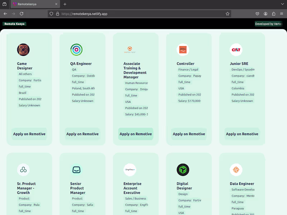
Task: Click the Sr. Product Manager clover logo
Action: [x=23, y=169]
